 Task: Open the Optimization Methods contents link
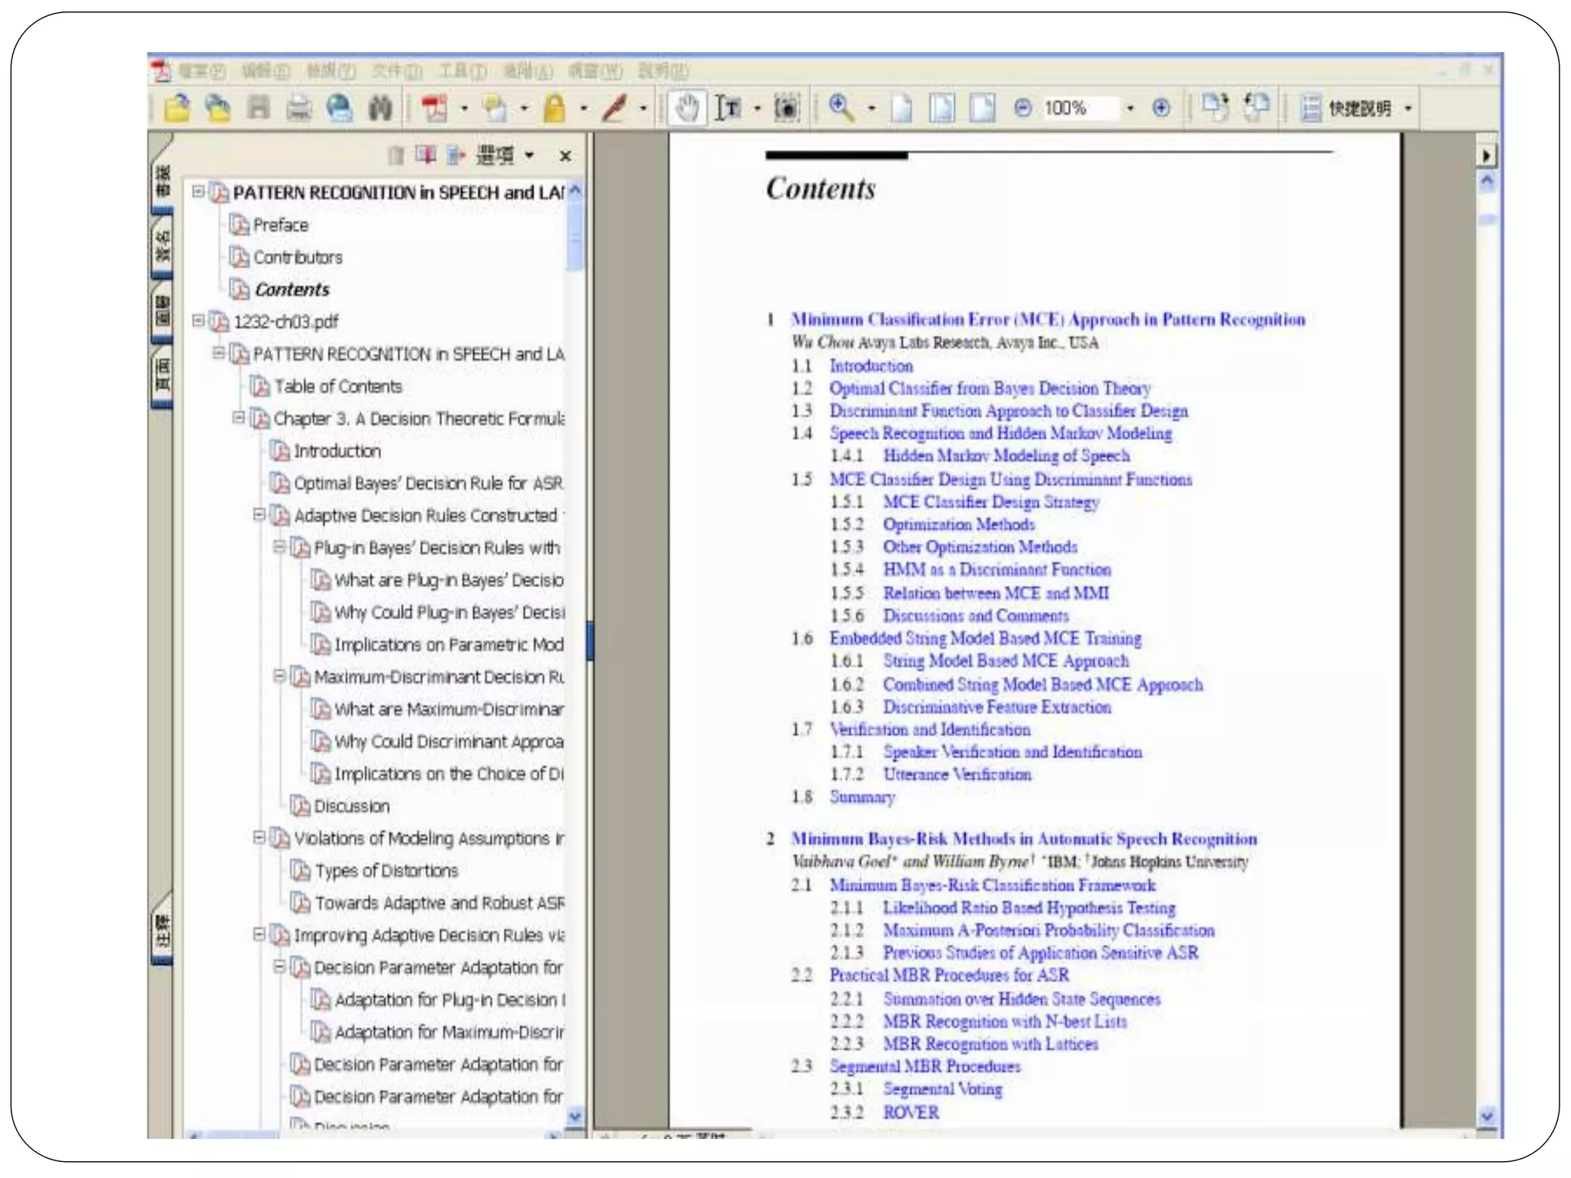tap(958, 525)
